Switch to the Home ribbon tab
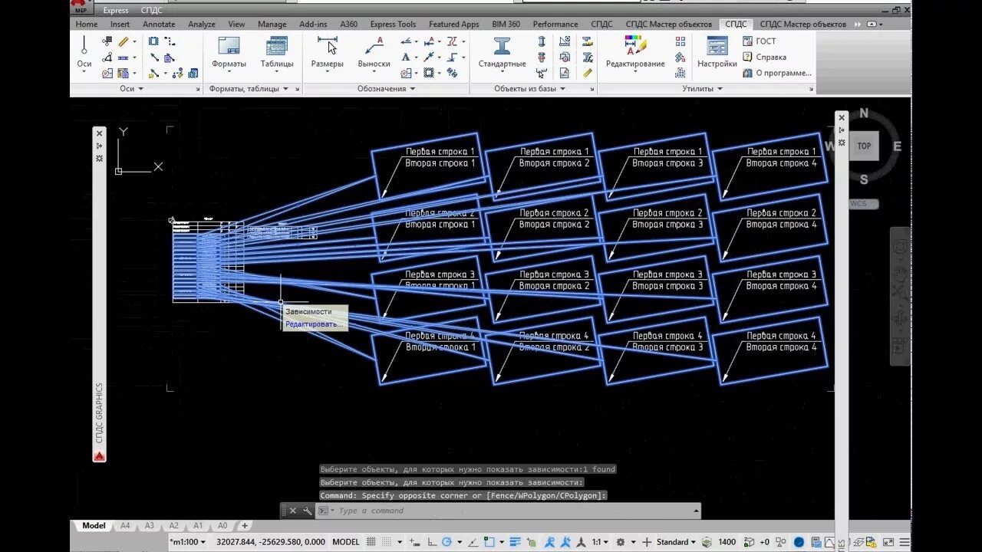 [x=87, y=25]
